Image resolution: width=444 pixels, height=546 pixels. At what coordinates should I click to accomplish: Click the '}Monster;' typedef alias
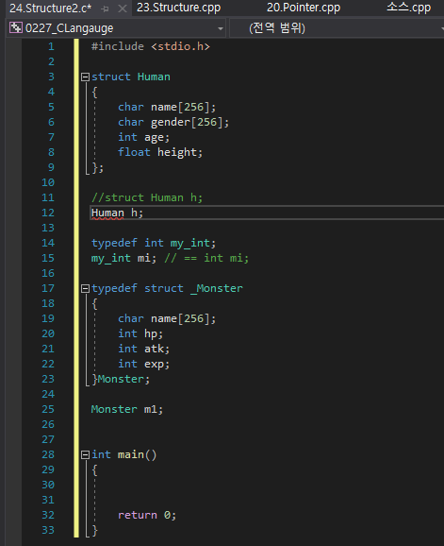[121, 379]
